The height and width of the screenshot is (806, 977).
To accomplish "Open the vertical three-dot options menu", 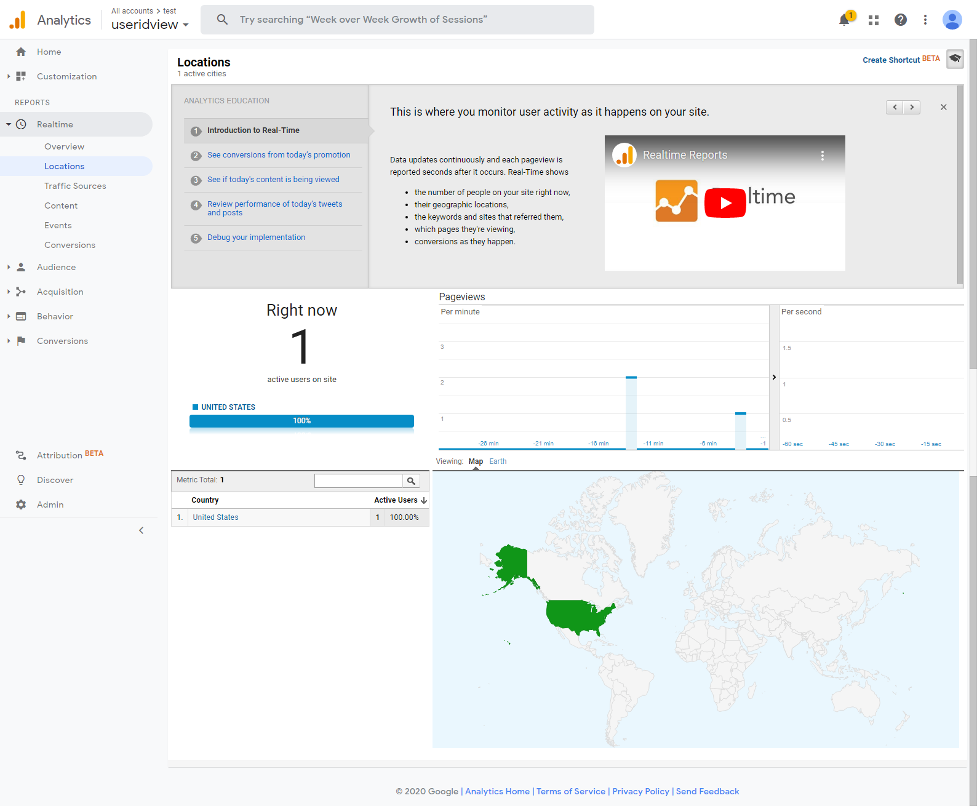I will coord(925,20).
